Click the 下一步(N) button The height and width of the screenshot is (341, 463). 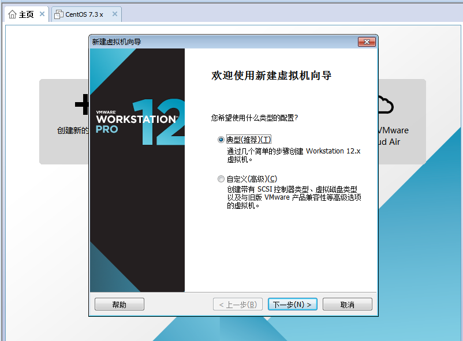[x=292, y=304]
